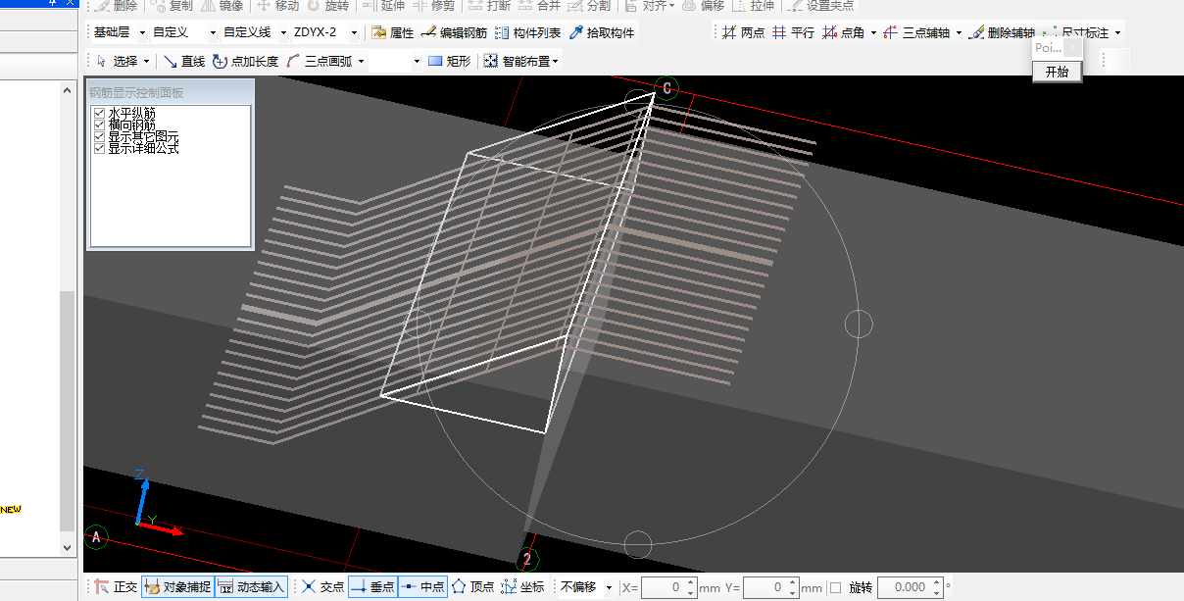The image size is (1184, 601).
Task: Click the 延伸 extend tool
Action: 383,5
